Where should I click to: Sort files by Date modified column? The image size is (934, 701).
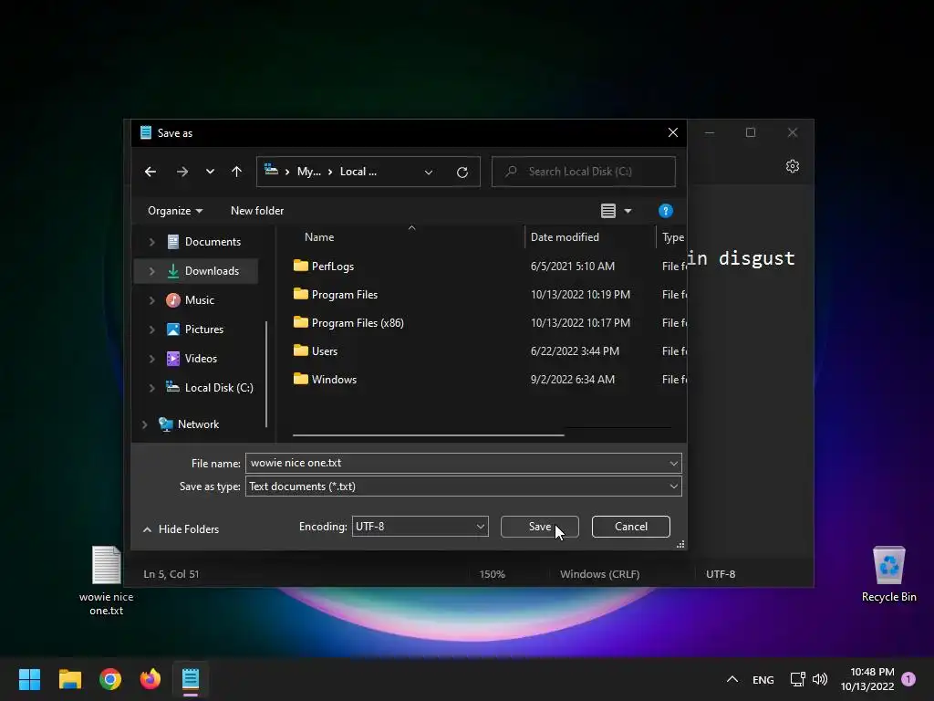pyautogui.click(x=565, y=237)
